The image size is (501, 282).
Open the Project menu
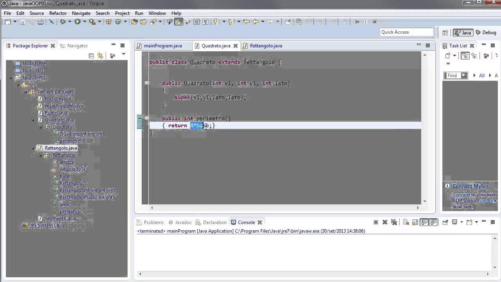pos(122,13)
